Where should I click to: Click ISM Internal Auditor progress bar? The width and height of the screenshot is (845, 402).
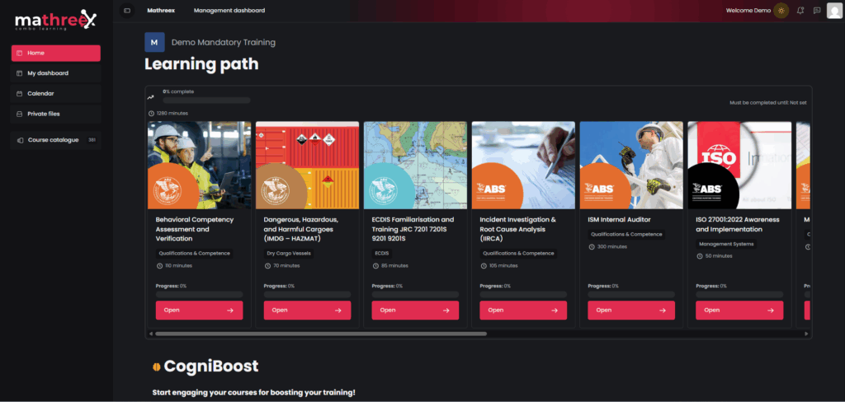click(631, 294)
